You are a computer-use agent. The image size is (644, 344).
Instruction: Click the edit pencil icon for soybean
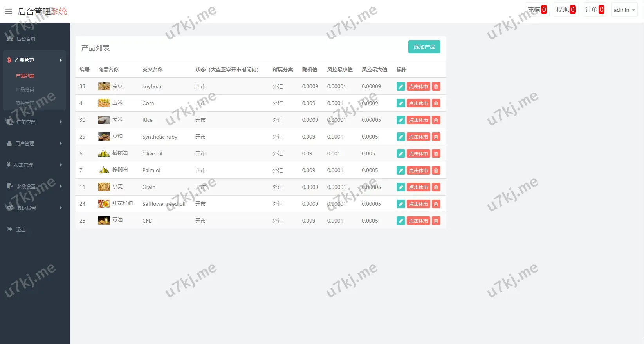point(400,87)
